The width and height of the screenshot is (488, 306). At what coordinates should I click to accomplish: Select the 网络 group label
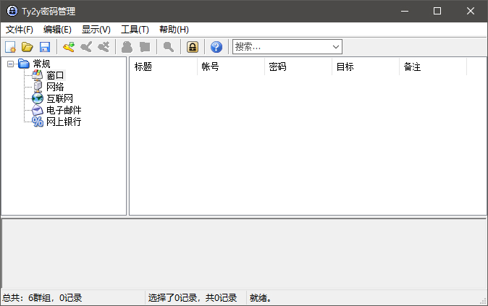tap(55, 87)
